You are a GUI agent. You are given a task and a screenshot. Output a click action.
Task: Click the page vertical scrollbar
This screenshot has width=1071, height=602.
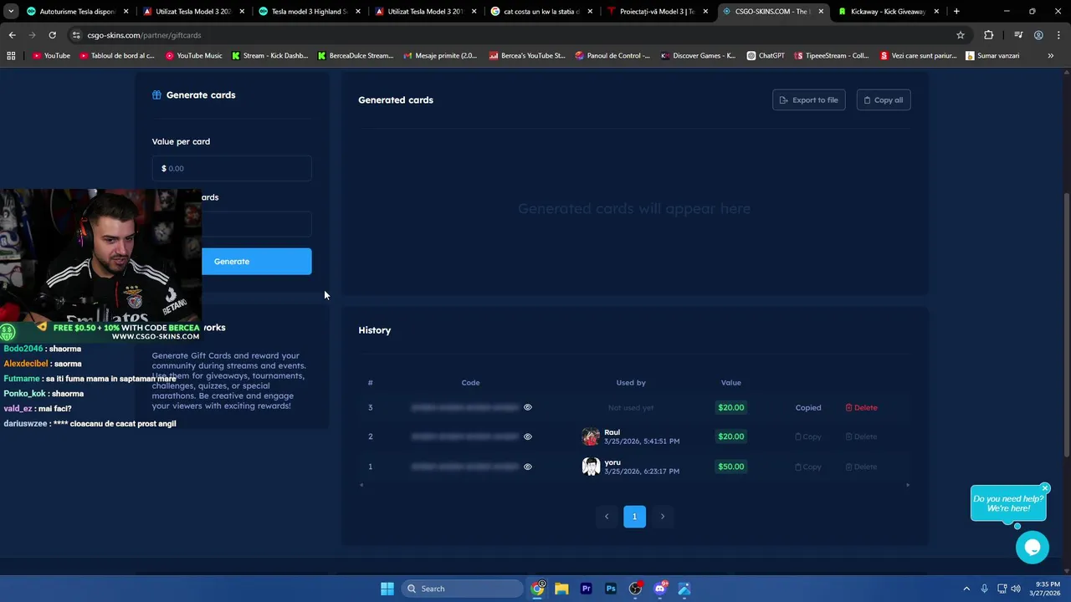(x=1066, y=324)
